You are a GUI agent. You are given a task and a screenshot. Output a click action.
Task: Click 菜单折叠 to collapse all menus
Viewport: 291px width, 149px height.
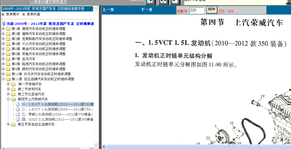(34, 14)
